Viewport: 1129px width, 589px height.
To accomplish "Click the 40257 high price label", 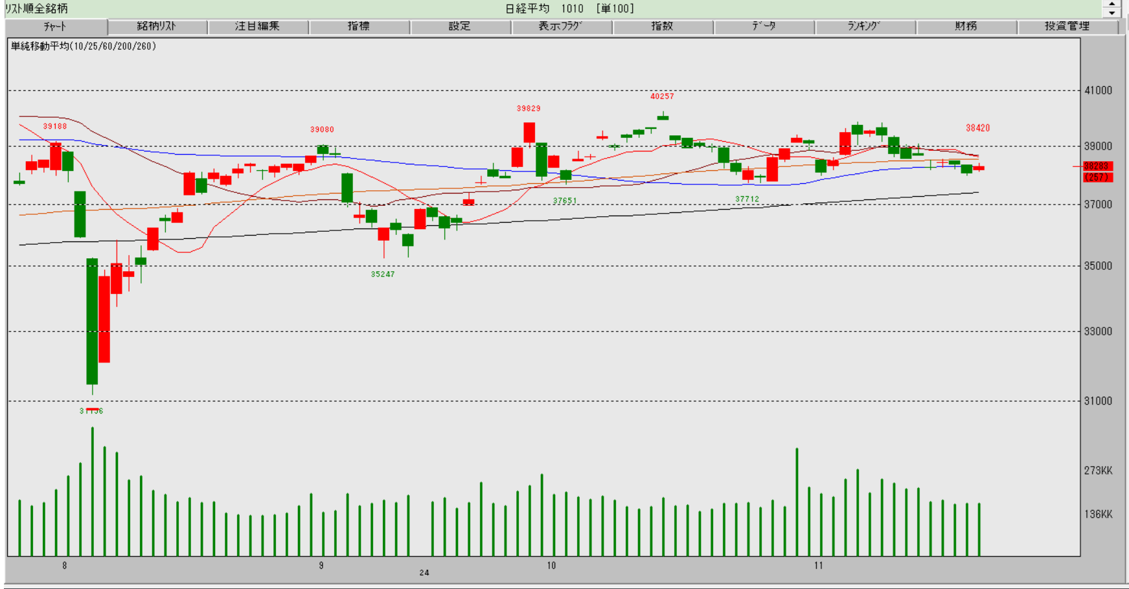I will click(662, 96).
